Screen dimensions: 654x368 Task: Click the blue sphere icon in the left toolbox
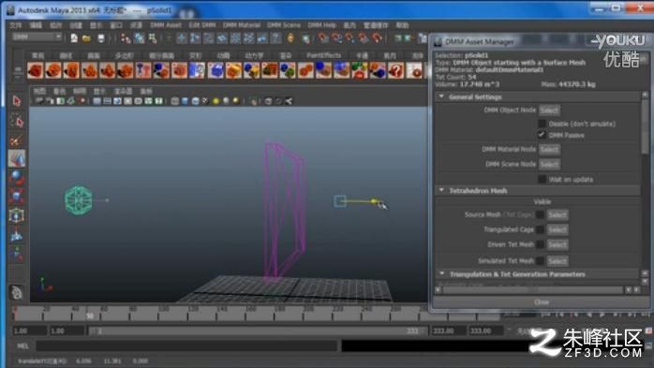16,178
